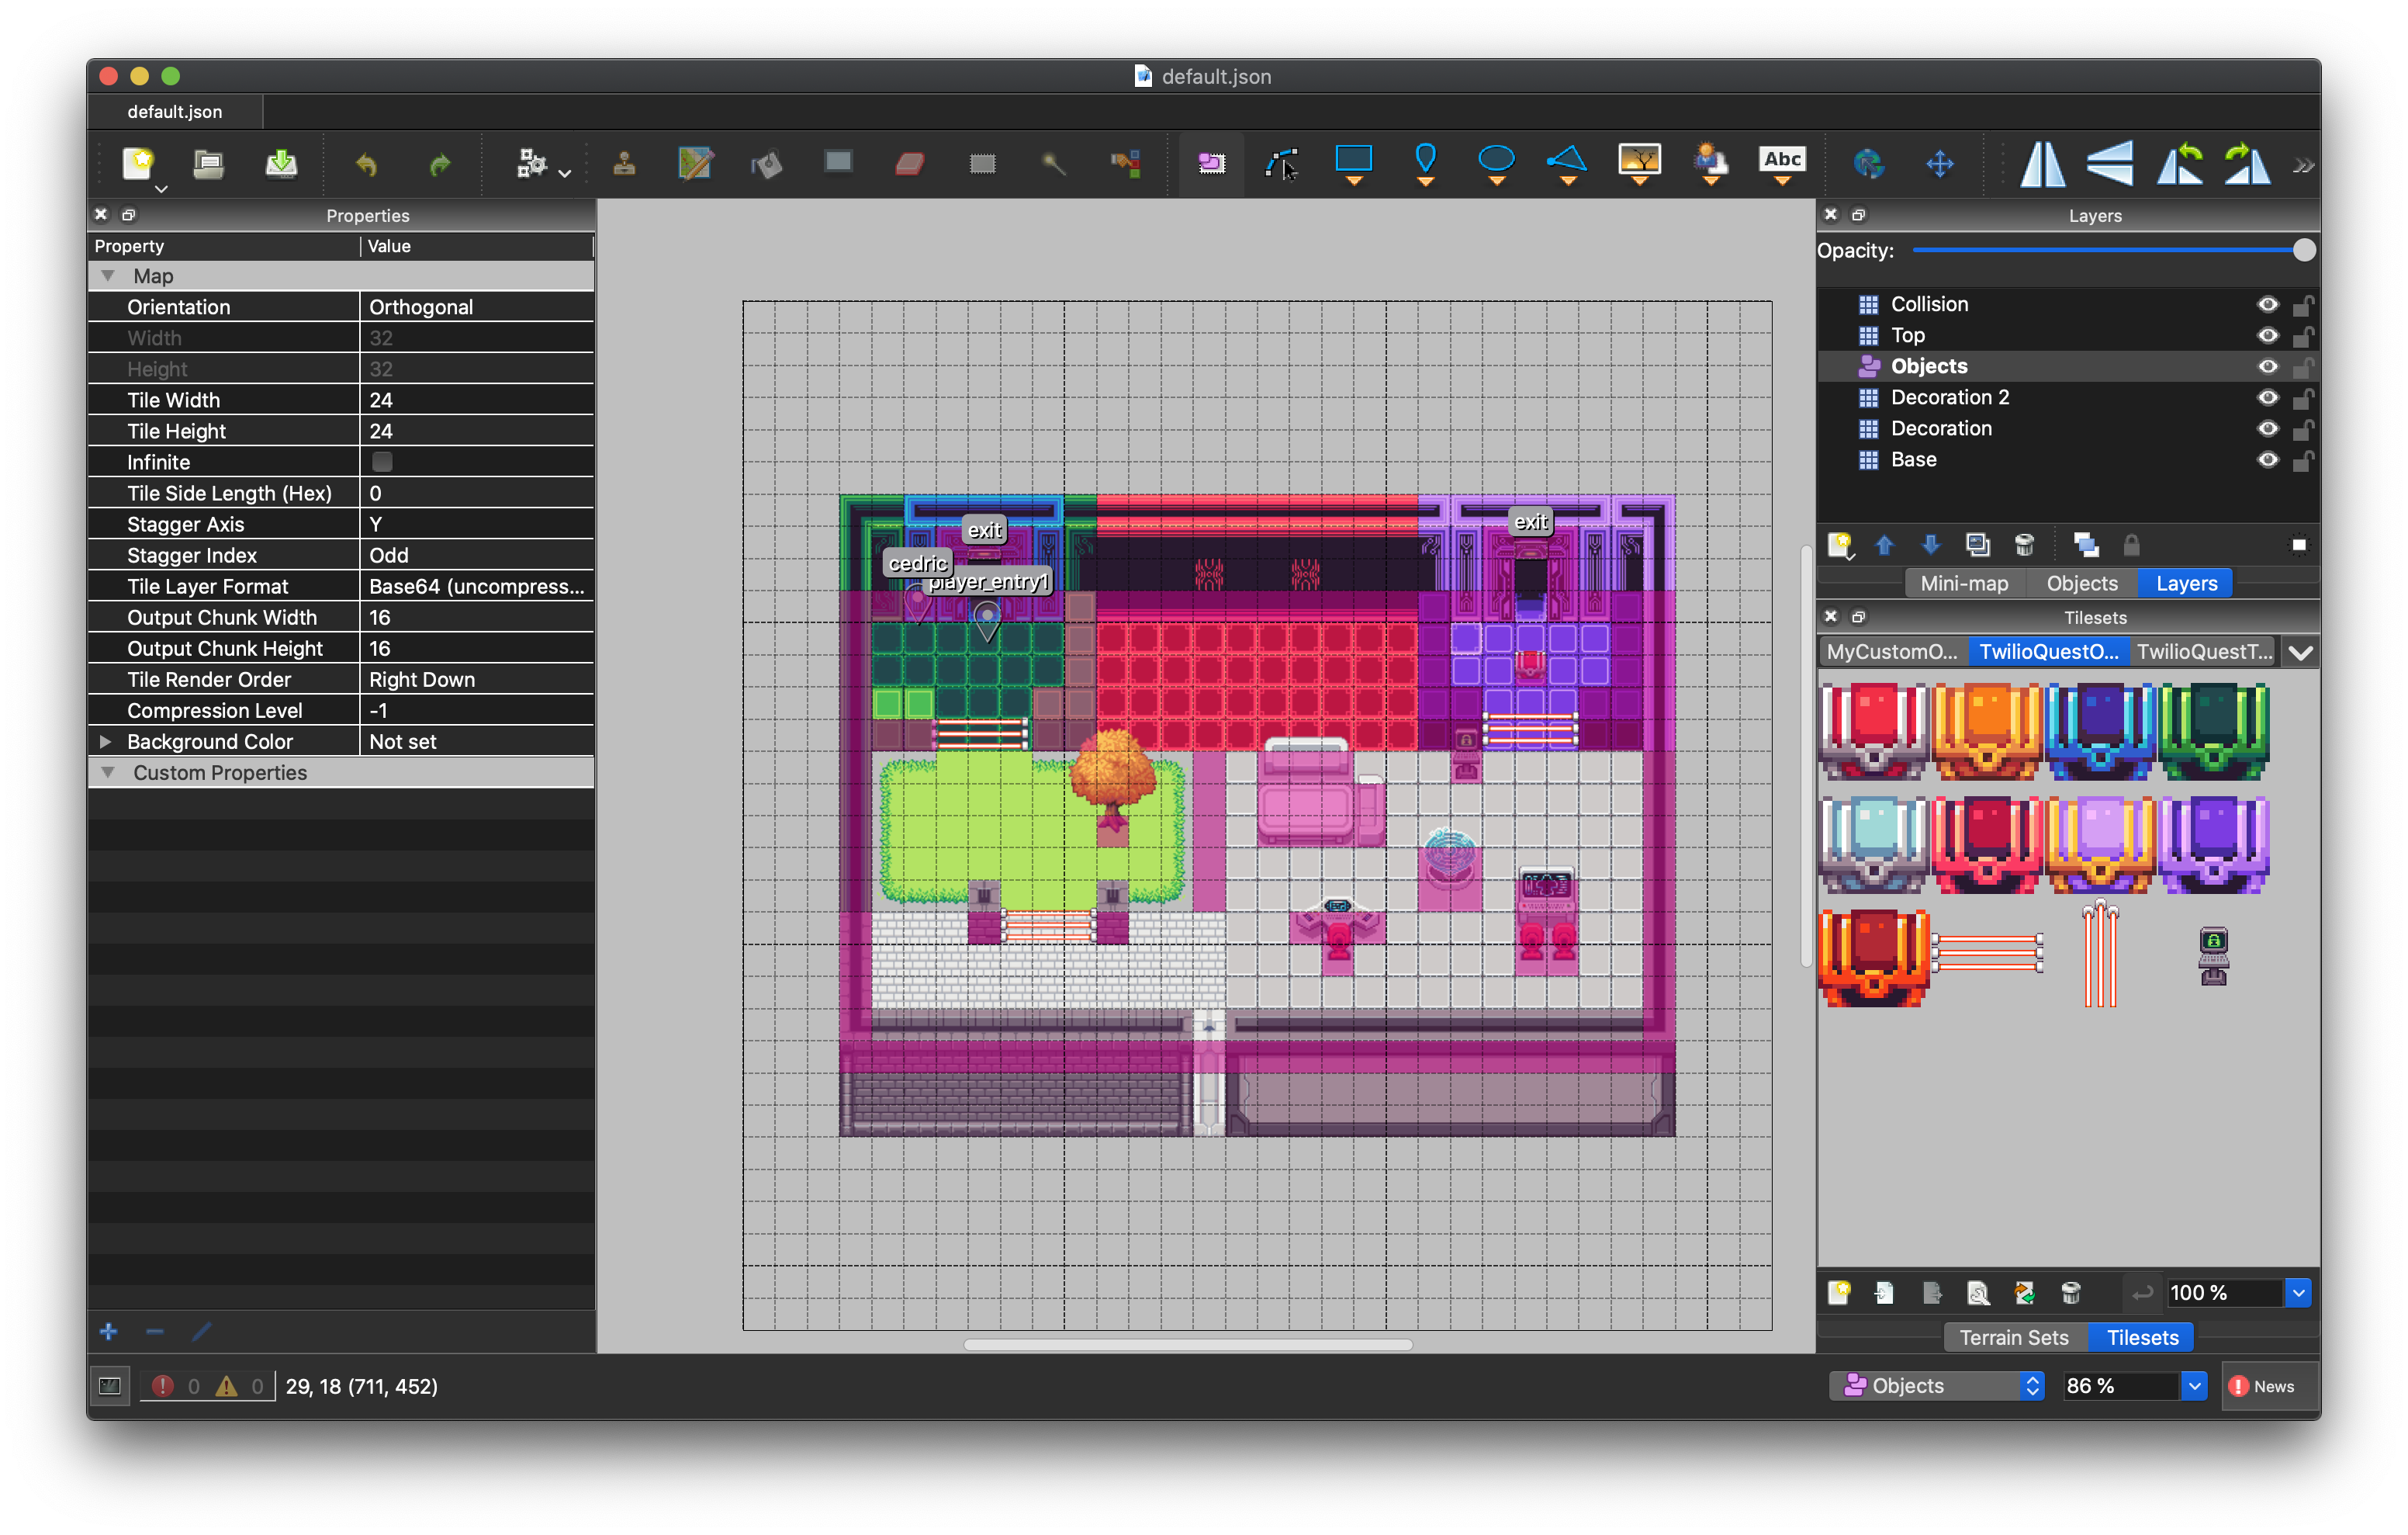Screen dimensions: 2408x1535
Task: Switch to the Terrain Sets tab
Action: (2013, 1338)
